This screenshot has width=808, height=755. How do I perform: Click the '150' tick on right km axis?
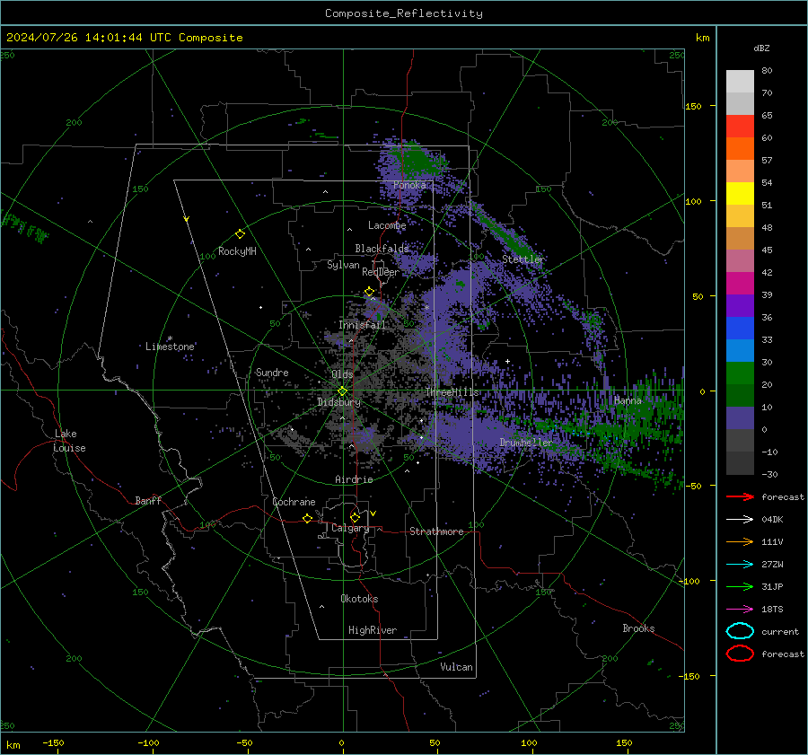[x=693, y=106]
